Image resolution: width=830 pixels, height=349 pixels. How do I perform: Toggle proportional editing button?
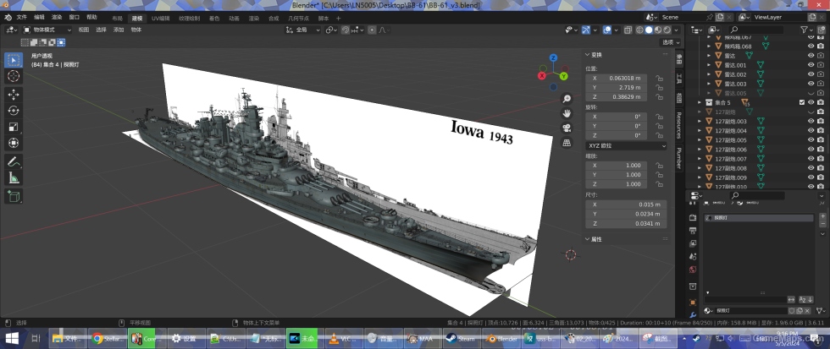[372, 30]
